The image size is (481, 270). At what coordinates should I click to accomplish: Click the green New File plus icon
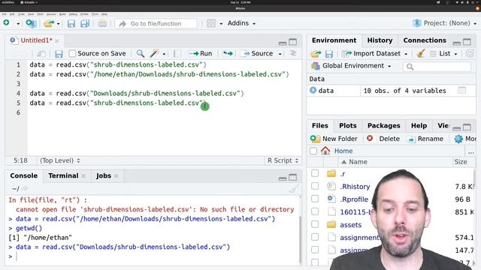point(7,23)
